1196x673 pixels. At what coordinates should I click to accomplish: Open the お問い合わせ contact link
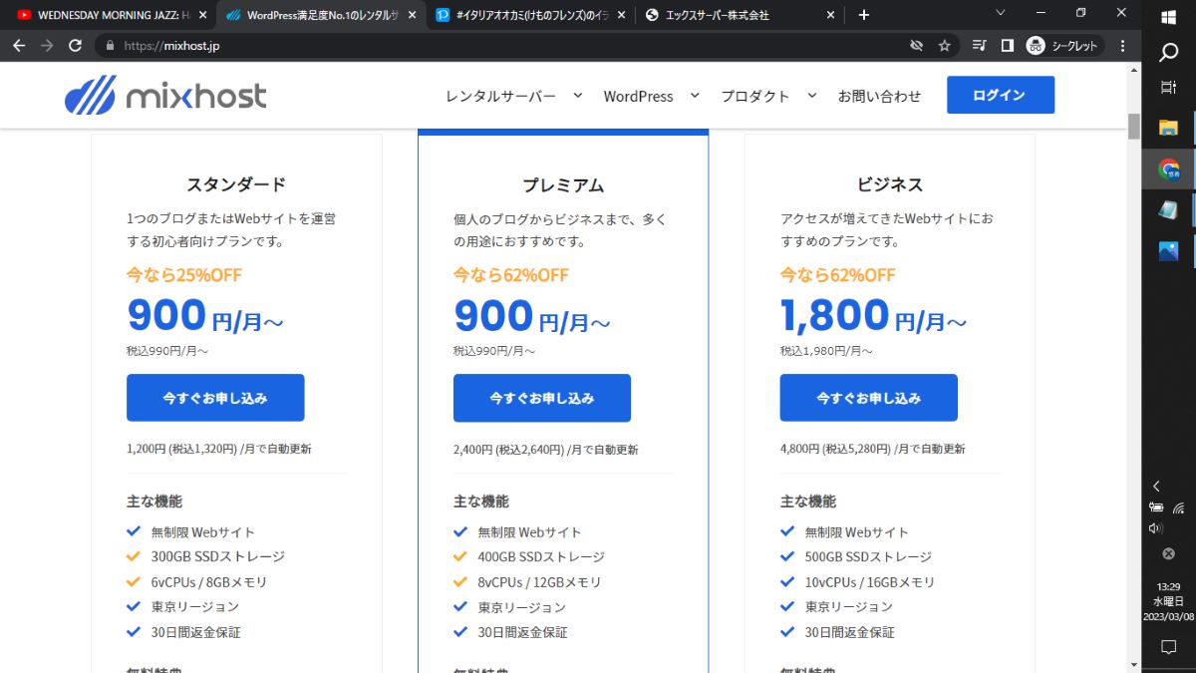point(879,96)
